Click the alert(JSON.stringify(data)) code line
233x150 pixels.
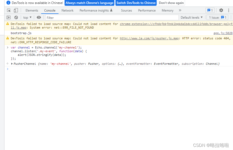click(42, 55)
